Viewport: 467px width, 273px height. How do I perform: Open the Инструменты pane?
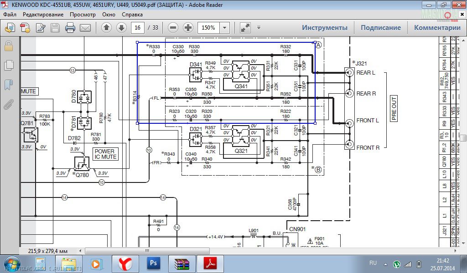(x=325, y=28)
